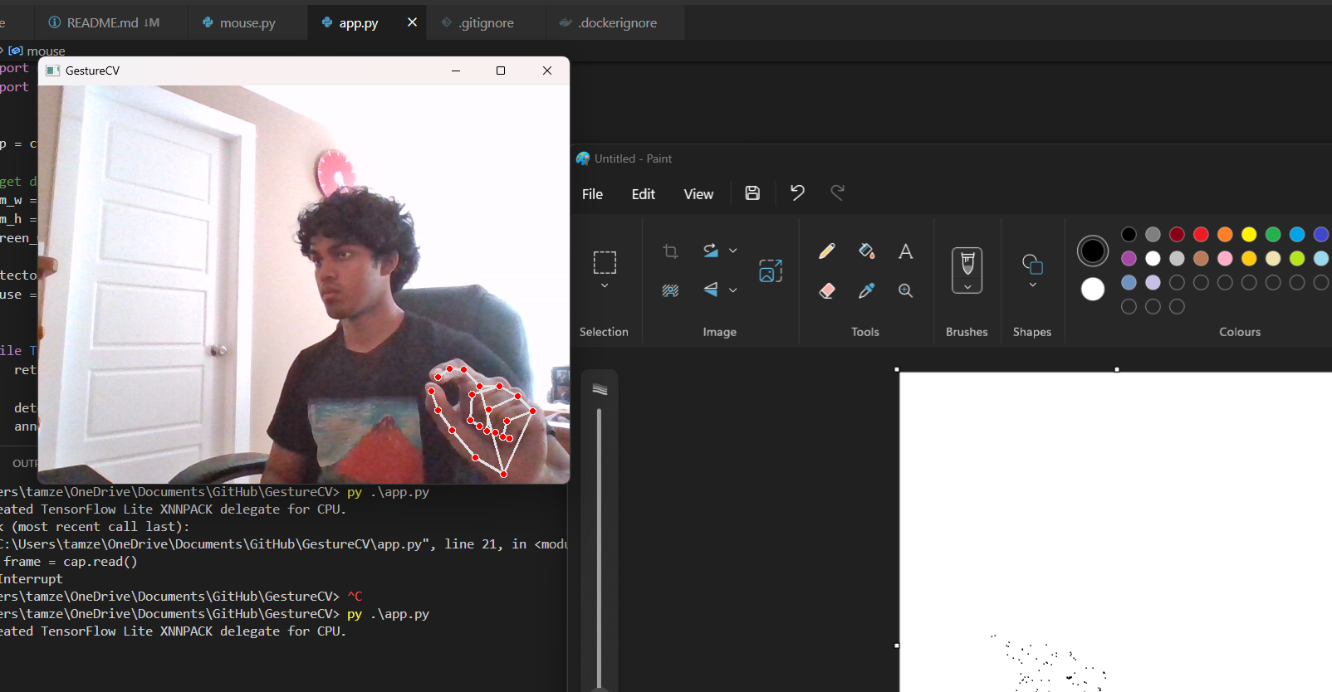The image size is (1332, 692).
Task: Open the Rotate dropdown arrow
Action: pos(732,251)
